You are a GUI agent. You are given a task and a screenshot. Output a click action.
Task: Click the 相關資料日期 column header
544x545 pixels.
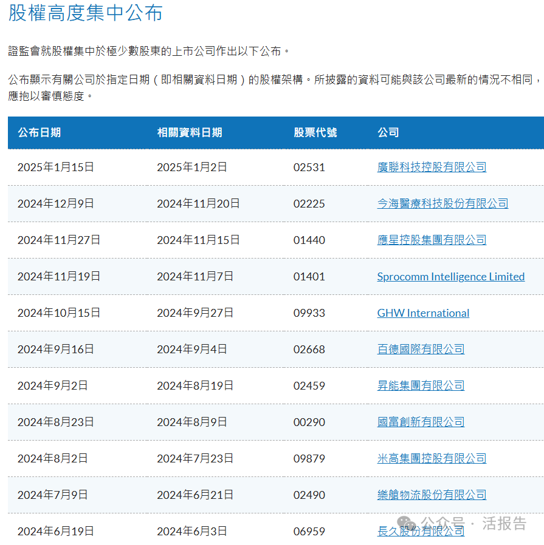[x=189, y=132]
